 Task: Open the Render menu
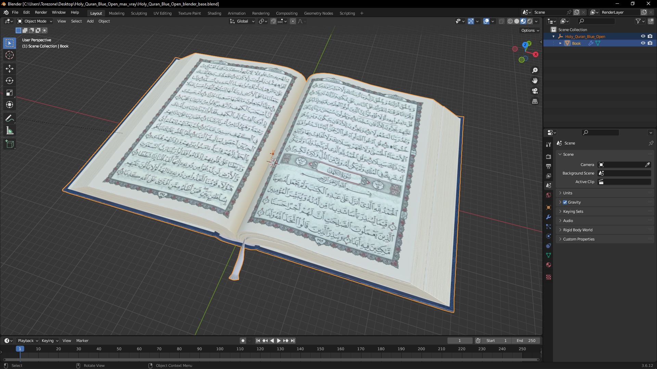coord(41,12)
